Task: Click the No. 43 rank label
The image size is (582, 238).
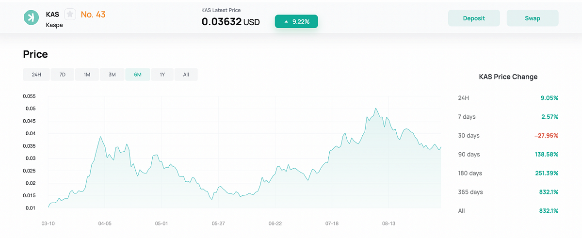Action: point(93,15)
